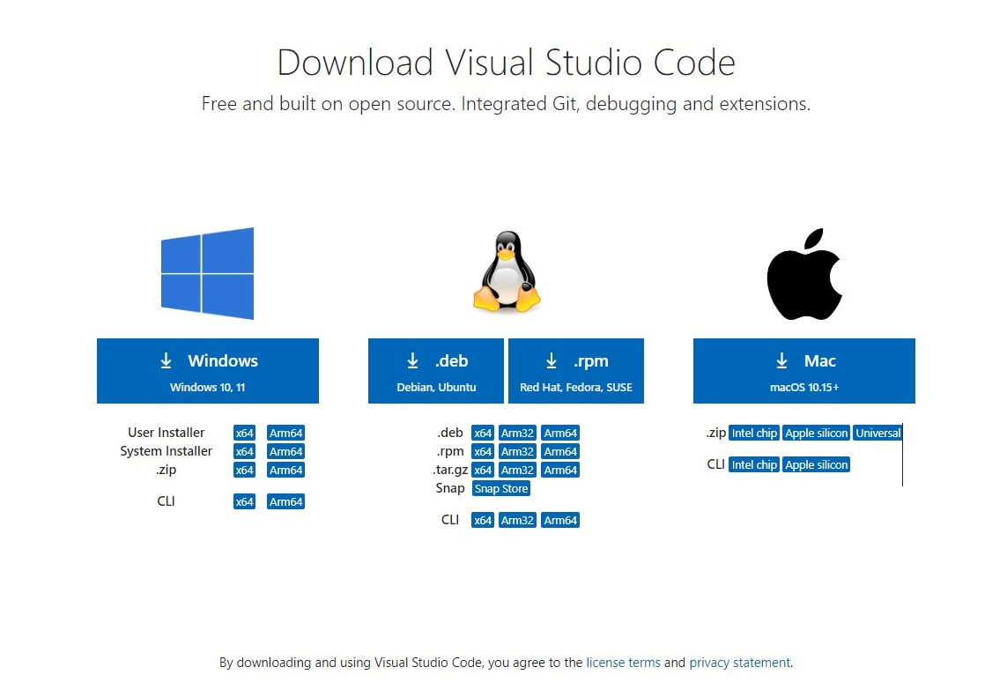
Task: Get Linux CLI Arm32 build
Action: tap(518, 521)
